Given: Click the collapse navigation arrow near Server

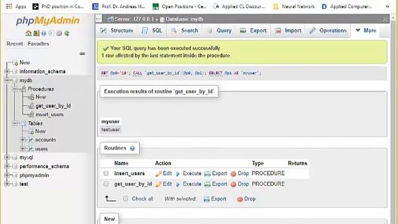Looking at the screenshot, I should pos(99,19).
